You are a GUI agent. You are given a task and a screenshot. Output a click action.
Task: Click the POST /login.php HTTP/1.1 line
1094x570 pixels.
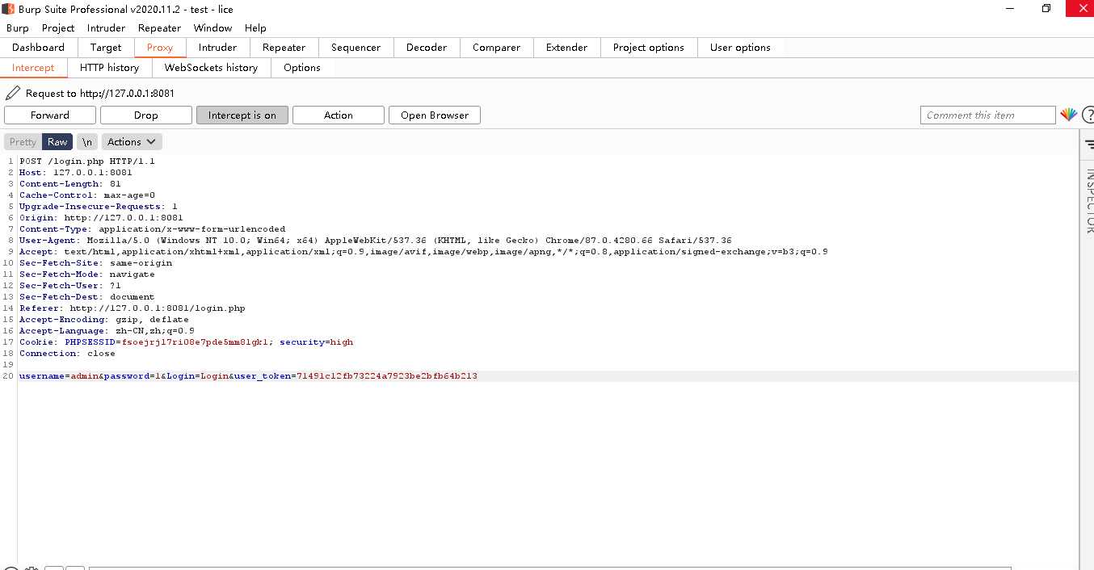coord(87,161)
